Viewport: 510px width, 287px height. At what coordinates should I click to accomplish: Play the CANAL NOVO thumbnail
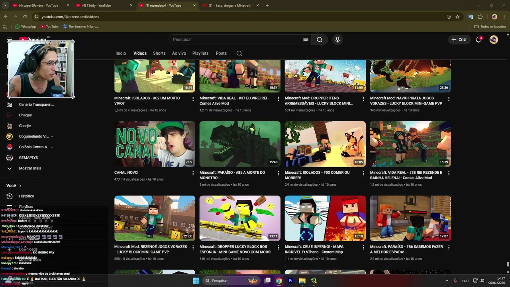click(155, 144)
